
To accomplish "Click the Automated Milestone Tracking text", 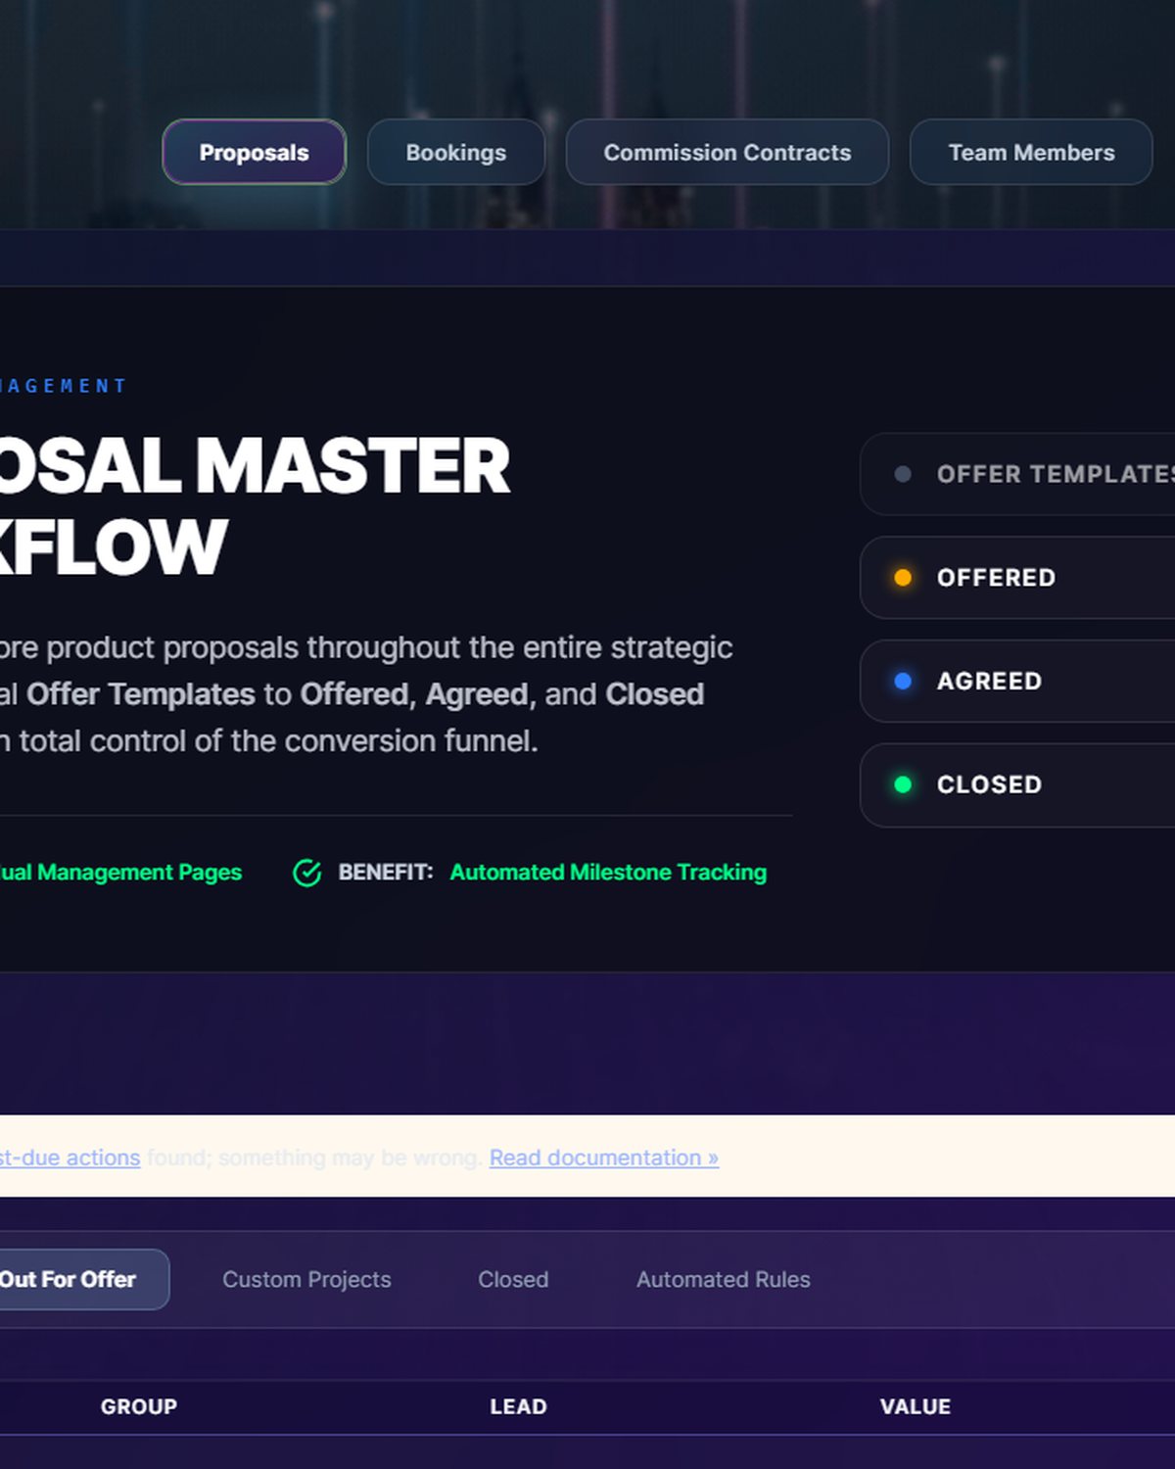I will pyautogui.click(x=608, y=872).
